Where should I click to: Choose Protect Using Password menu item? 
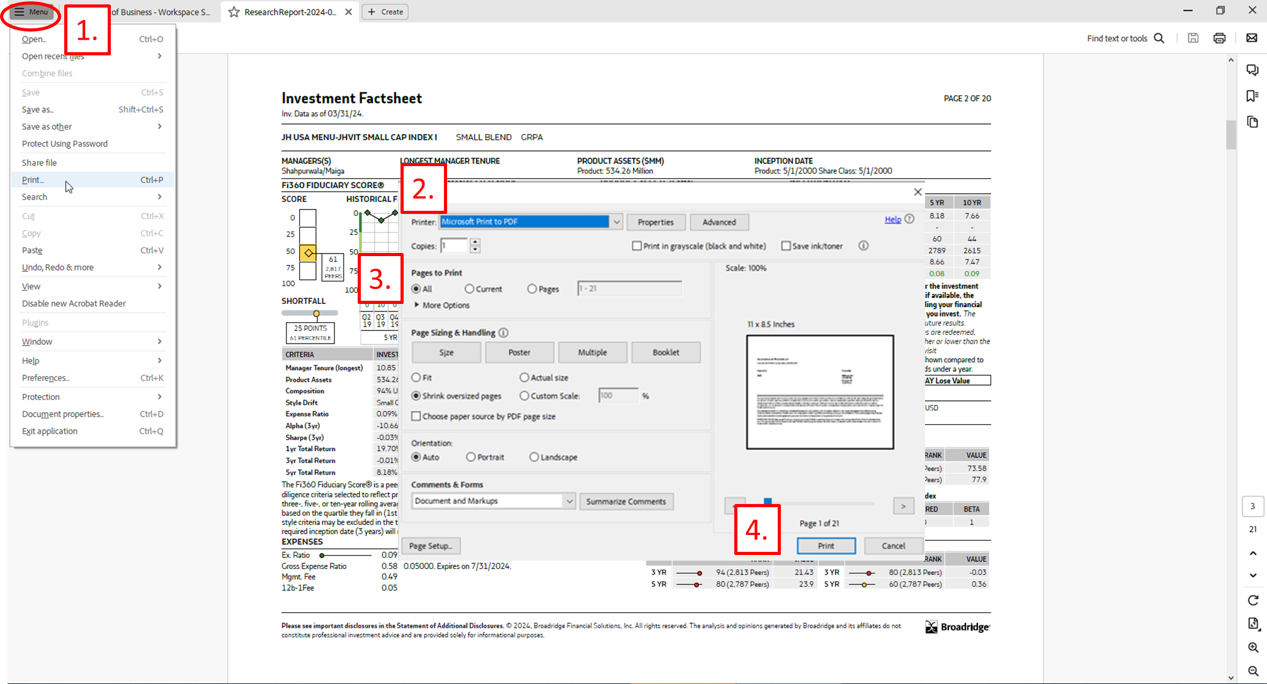(92, 143)
